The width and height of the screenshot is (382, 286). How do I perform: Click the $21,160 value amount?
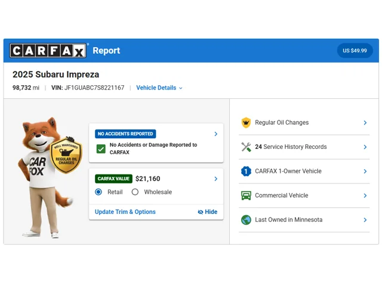point(147,179)
